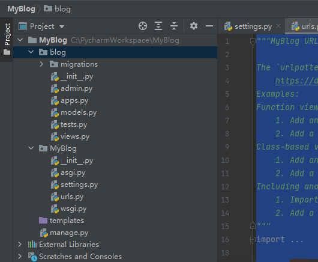Click the Scratches and Consoles icon
Image resolution: width=318 pixels, height=262 pixels.
click(32, 257)
